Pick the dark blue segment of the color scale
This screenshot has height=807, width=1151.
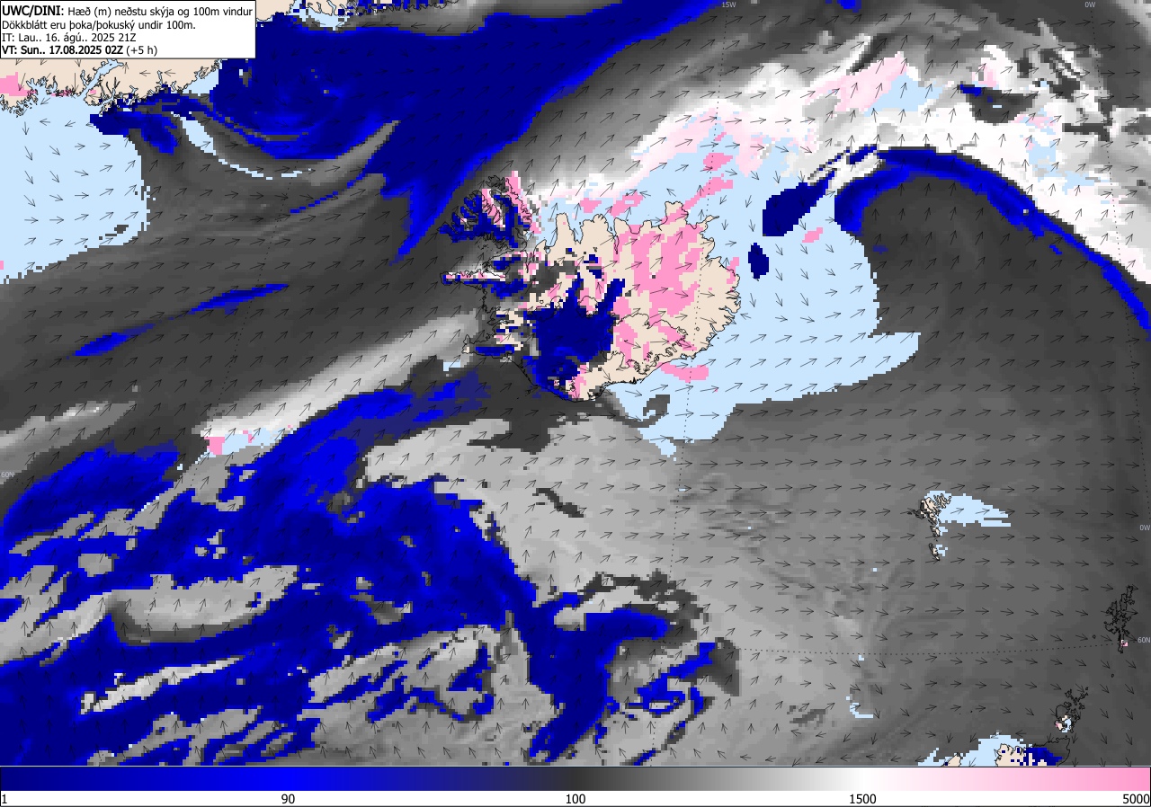(x=144, y=778)
